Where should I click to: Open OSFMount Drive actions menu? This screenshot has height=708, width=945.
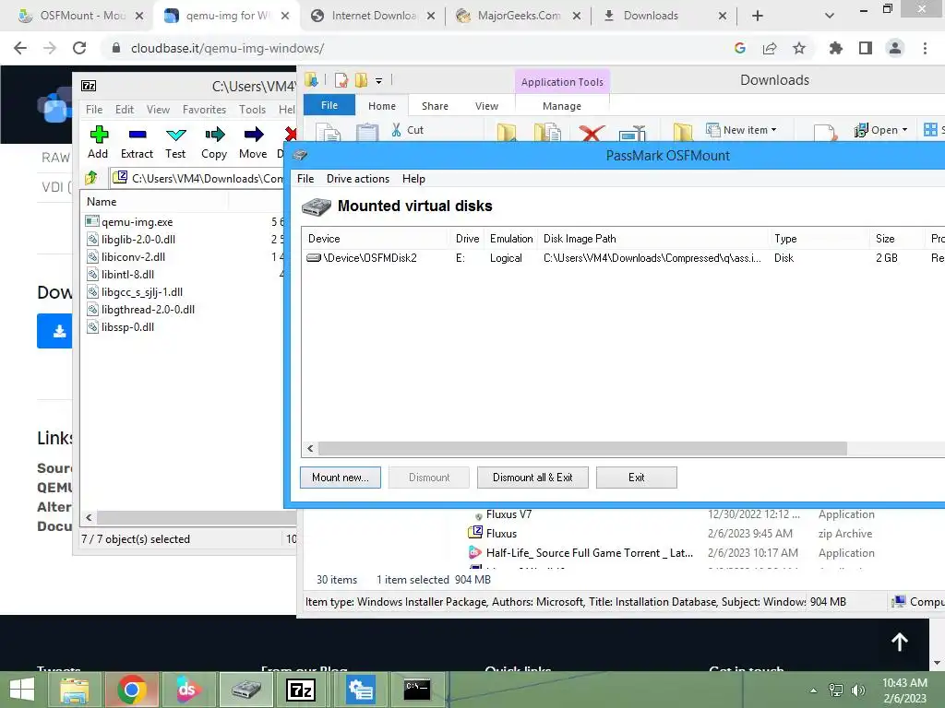358,179
